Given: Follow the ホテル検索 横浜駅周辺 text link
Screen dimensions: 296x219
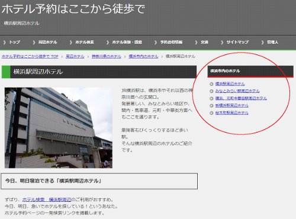Looking at the screenshot, I should click(x=47, y=199).
